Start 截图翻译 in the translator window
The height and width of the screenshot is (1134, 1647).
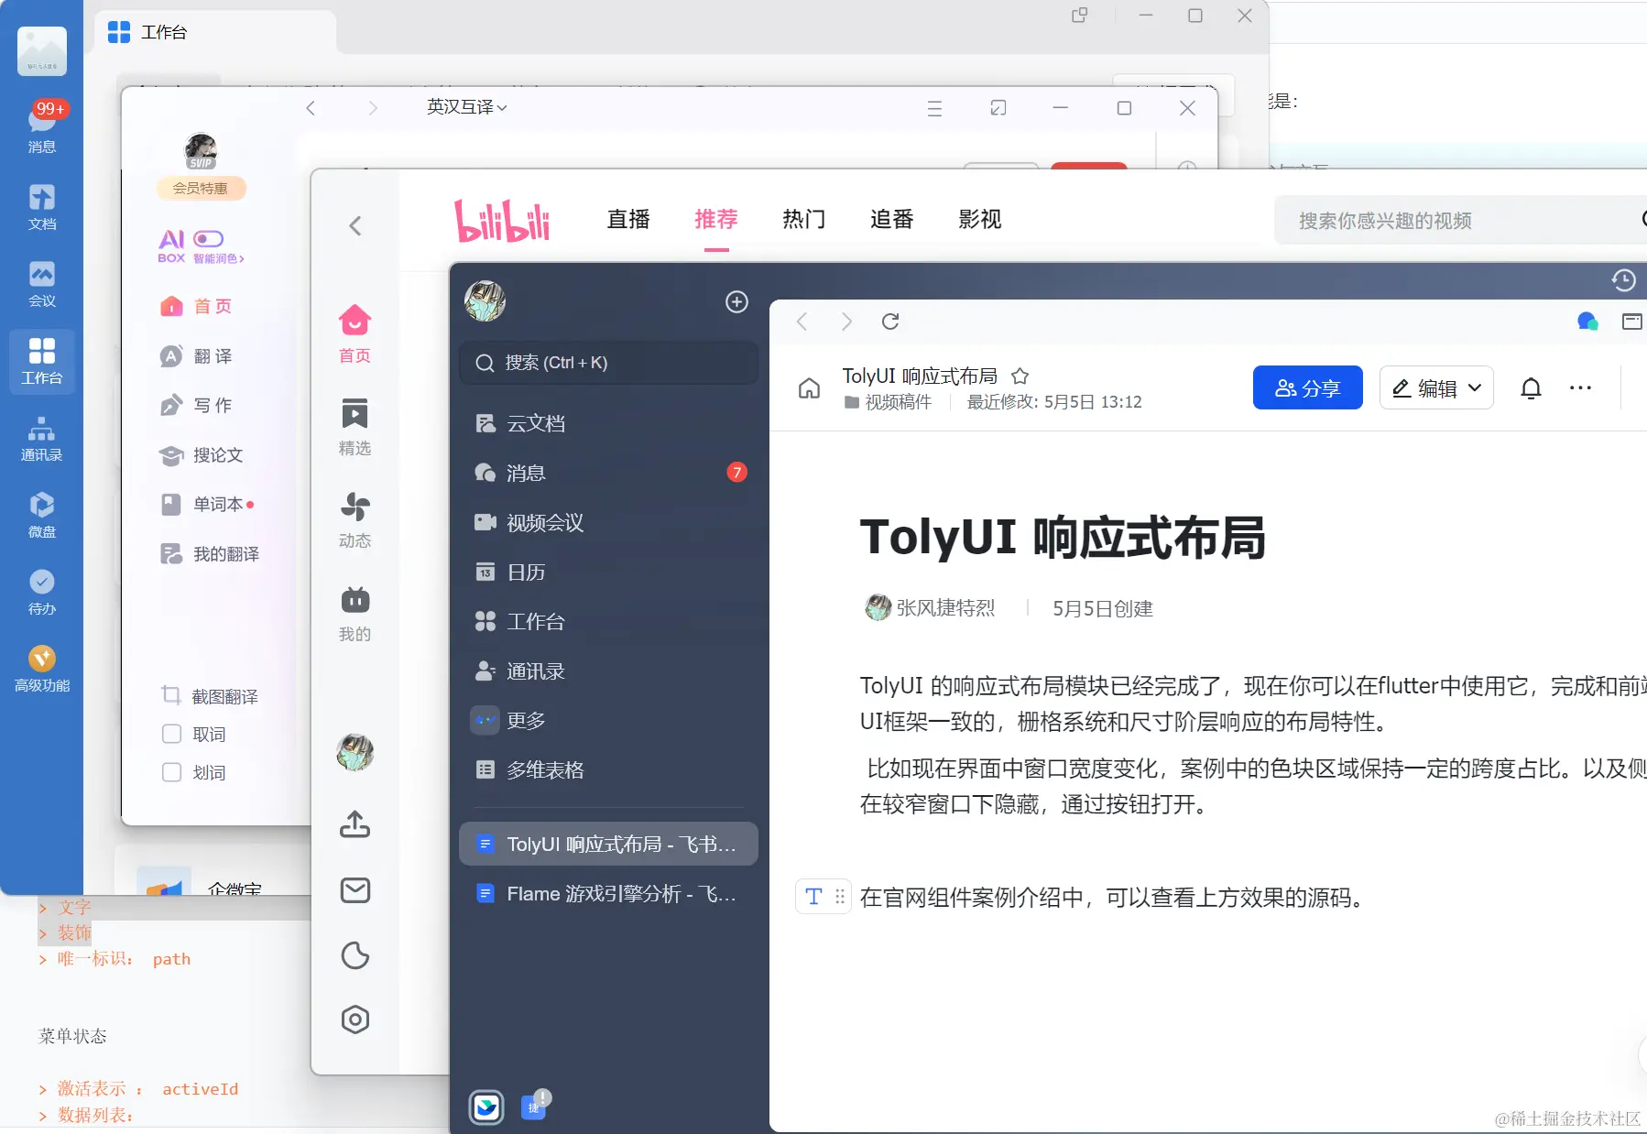click(x=211, y=696)
